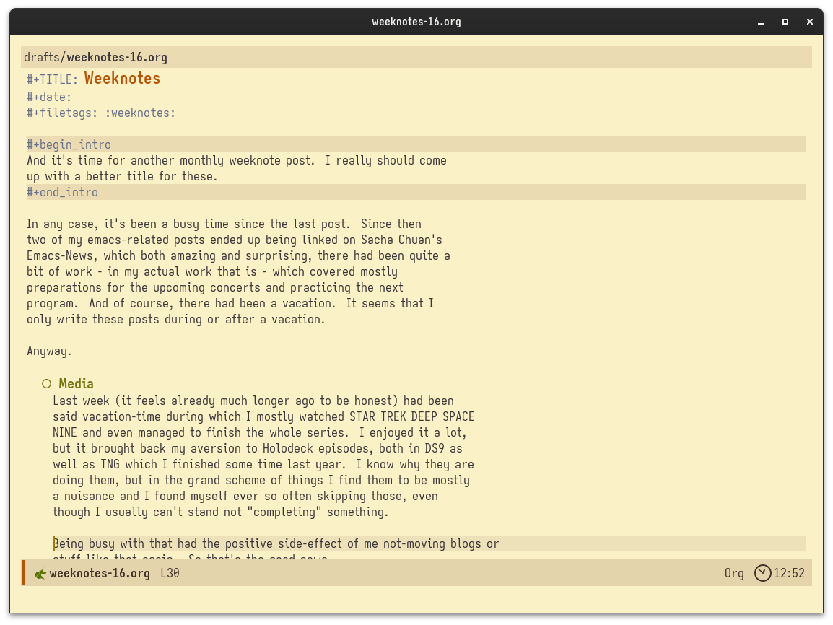This screenshot has width=833, height=625.
Task: Maximize the Emacs window
Action: [785, 22]
